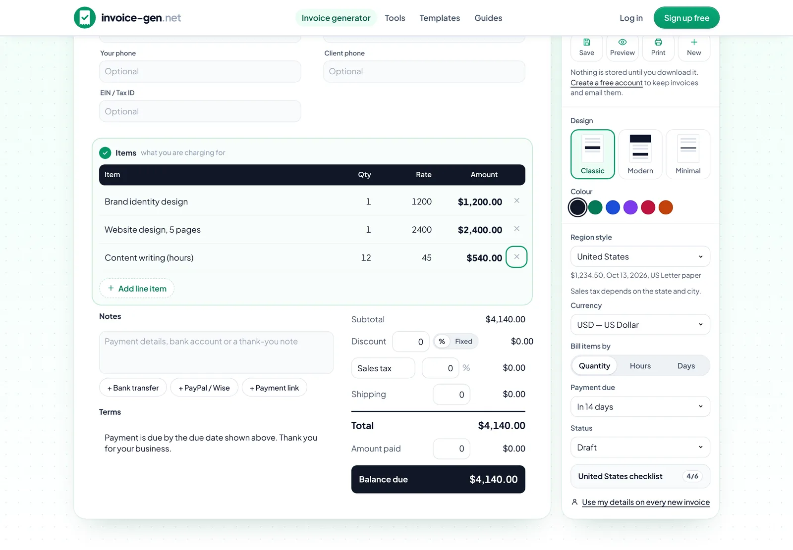
Task: Expand the United States checklist
Action: 640,476
